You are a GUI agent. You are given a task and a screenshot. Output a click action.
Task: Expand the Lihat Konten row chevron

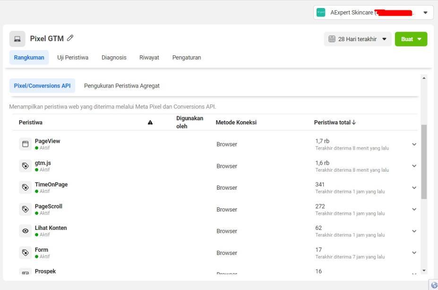click(414, 231)
